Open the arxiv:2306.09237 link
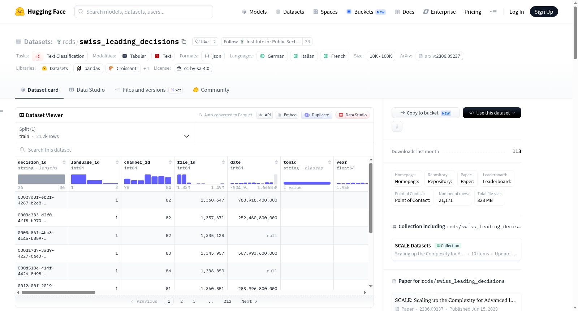The height and width of the screenshot is (311, 578). [440, 56]
